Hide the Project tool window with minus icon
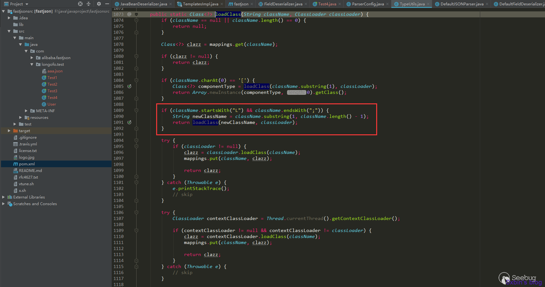Image resolution: width=545 pixels, height=287 pixels. [107, 4]
